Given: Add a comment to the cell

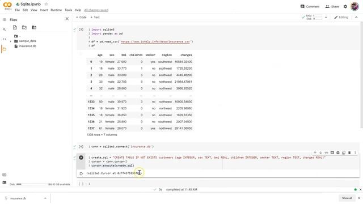Looking at the screenshot, I should tap(332, 152).
